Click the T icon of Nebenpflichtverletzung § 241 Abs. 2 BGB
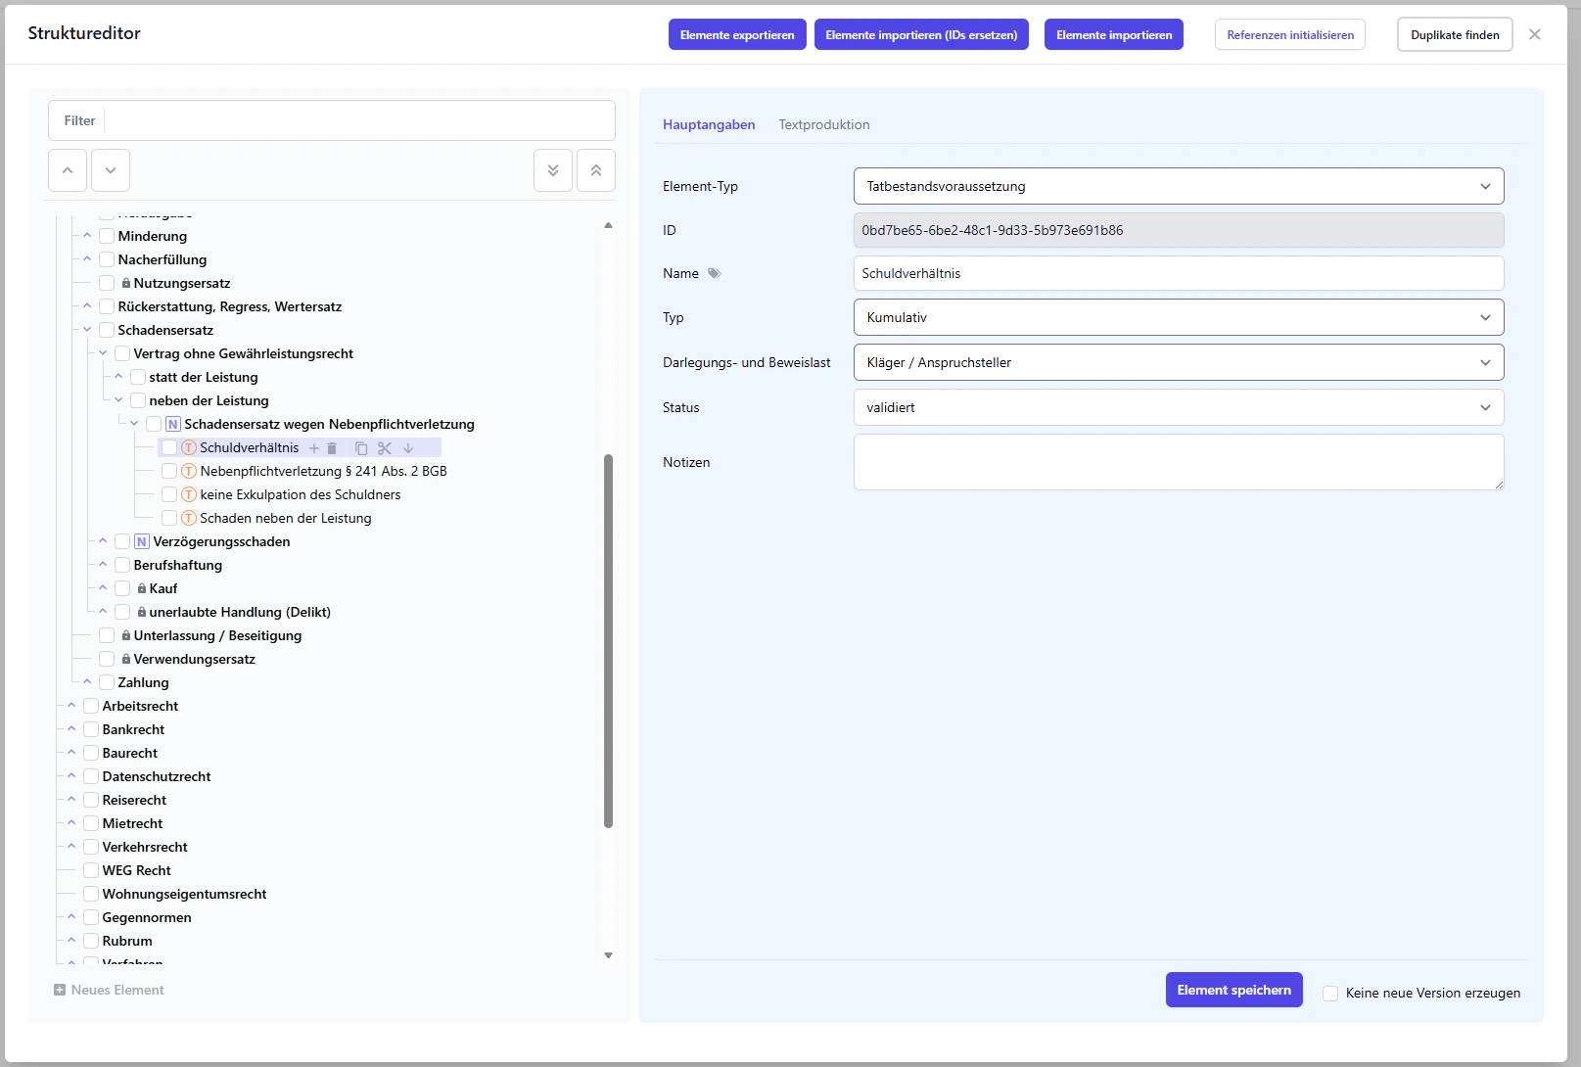Image resolution: width=1581 pixels, height=1067 pixels. click(x=189, y=471)
